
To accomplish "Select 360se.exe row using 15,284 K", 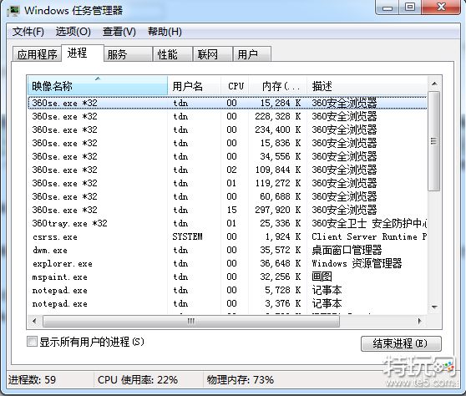I will [x=227, y=103].
